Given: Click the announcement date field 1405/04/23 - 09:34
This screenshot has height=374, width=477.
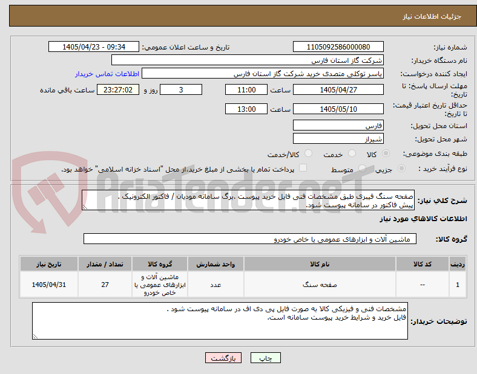Looking at the screenshot, I should pyautogui.click(x=94, y=47).
